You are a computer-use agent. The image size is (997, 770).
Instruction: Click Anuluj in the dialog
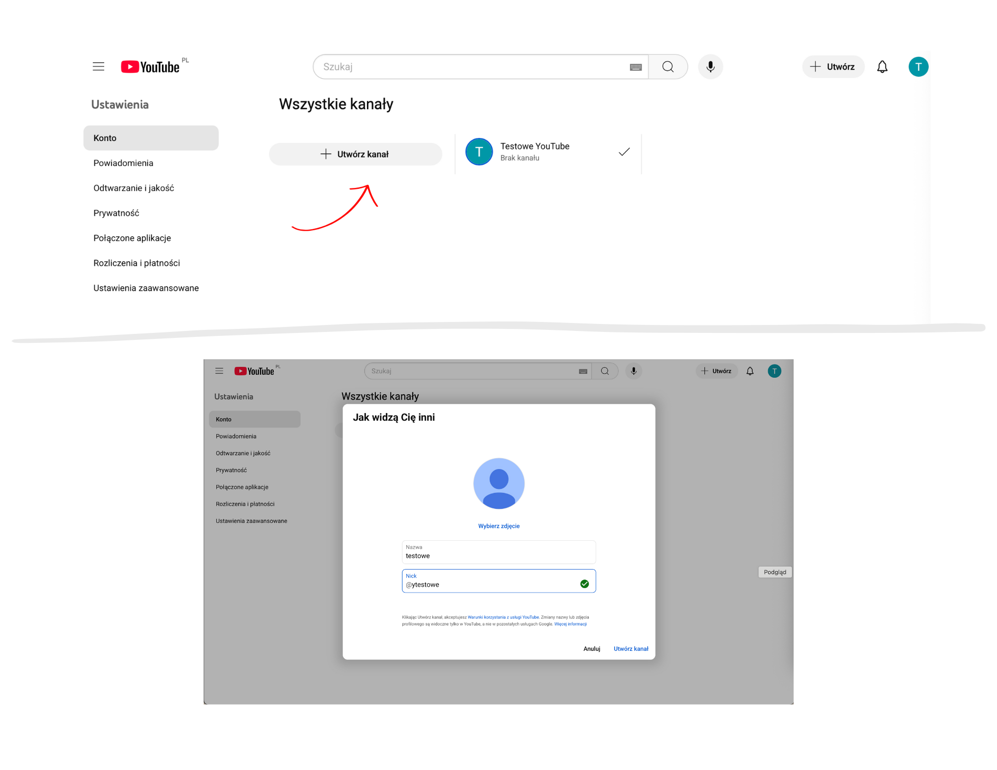pyautogui.click(x=592, y=648)
